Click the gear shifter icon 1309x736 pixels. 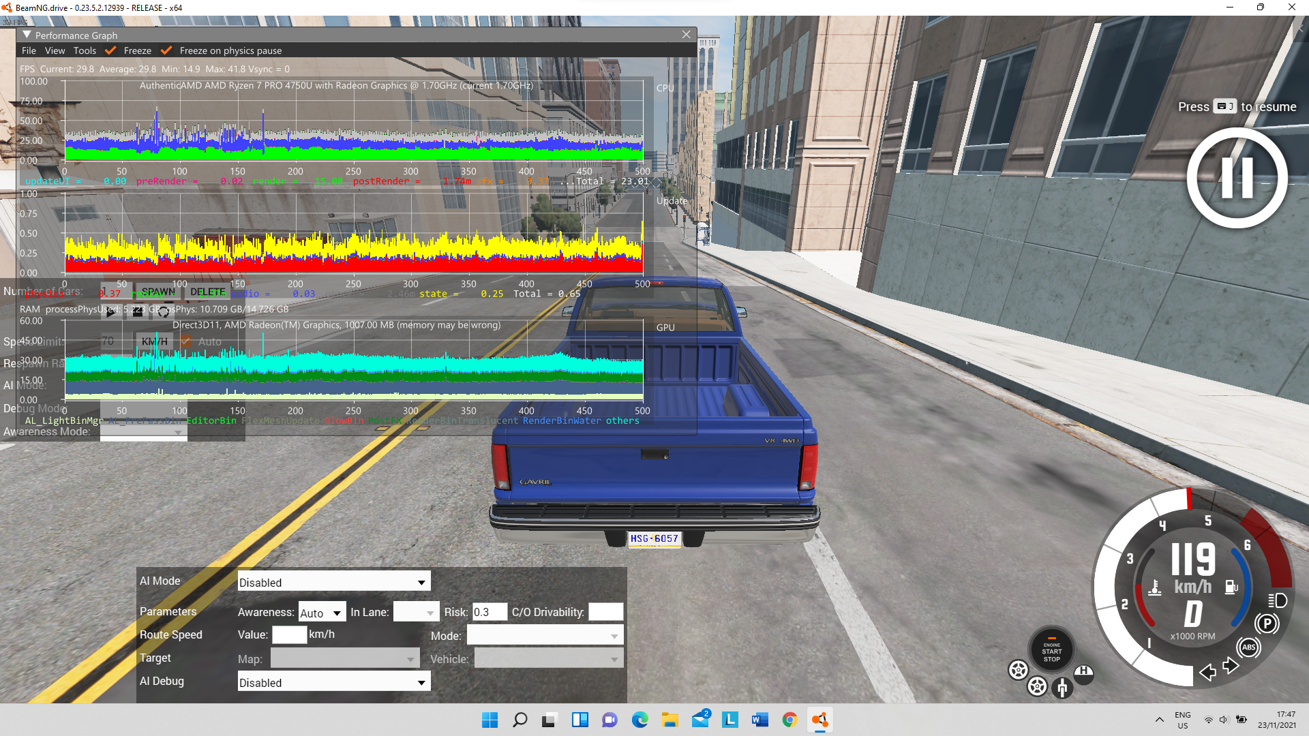point(1062,688)
